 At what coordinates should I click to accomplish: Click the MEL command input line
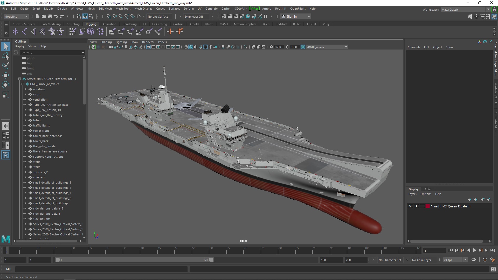pos(101,269)
